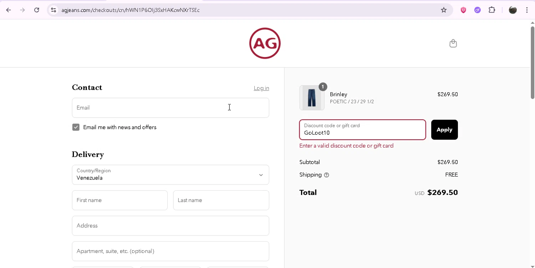Uncheck Email me with news and offers
The width and height of the screenshot is (535, 268).
click(76, 127)
